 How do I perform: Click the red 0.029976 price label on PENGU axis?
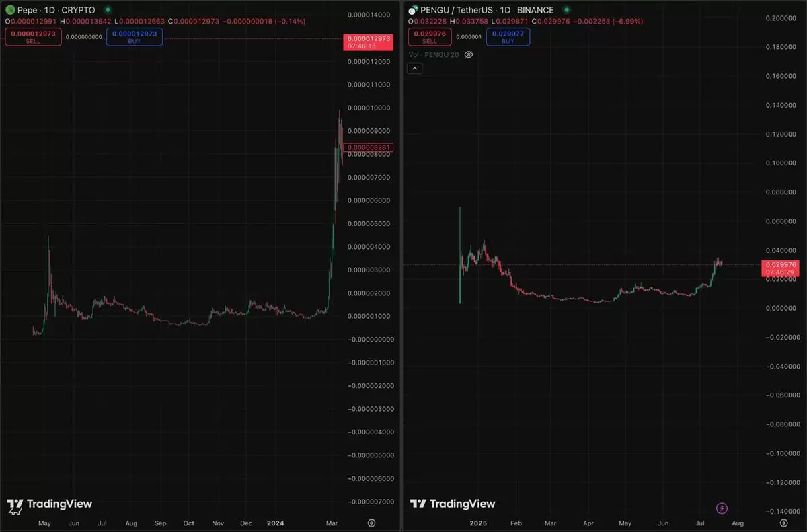(x=780, y=268)
